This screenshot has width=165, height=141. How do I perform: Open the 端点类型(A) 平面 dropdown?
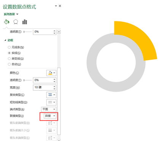click(x=49, y=109)
